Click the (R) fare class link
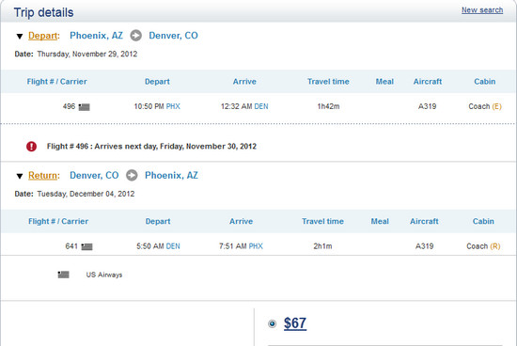The width and height of the screenshot is (517, 346). click(495, 246)
